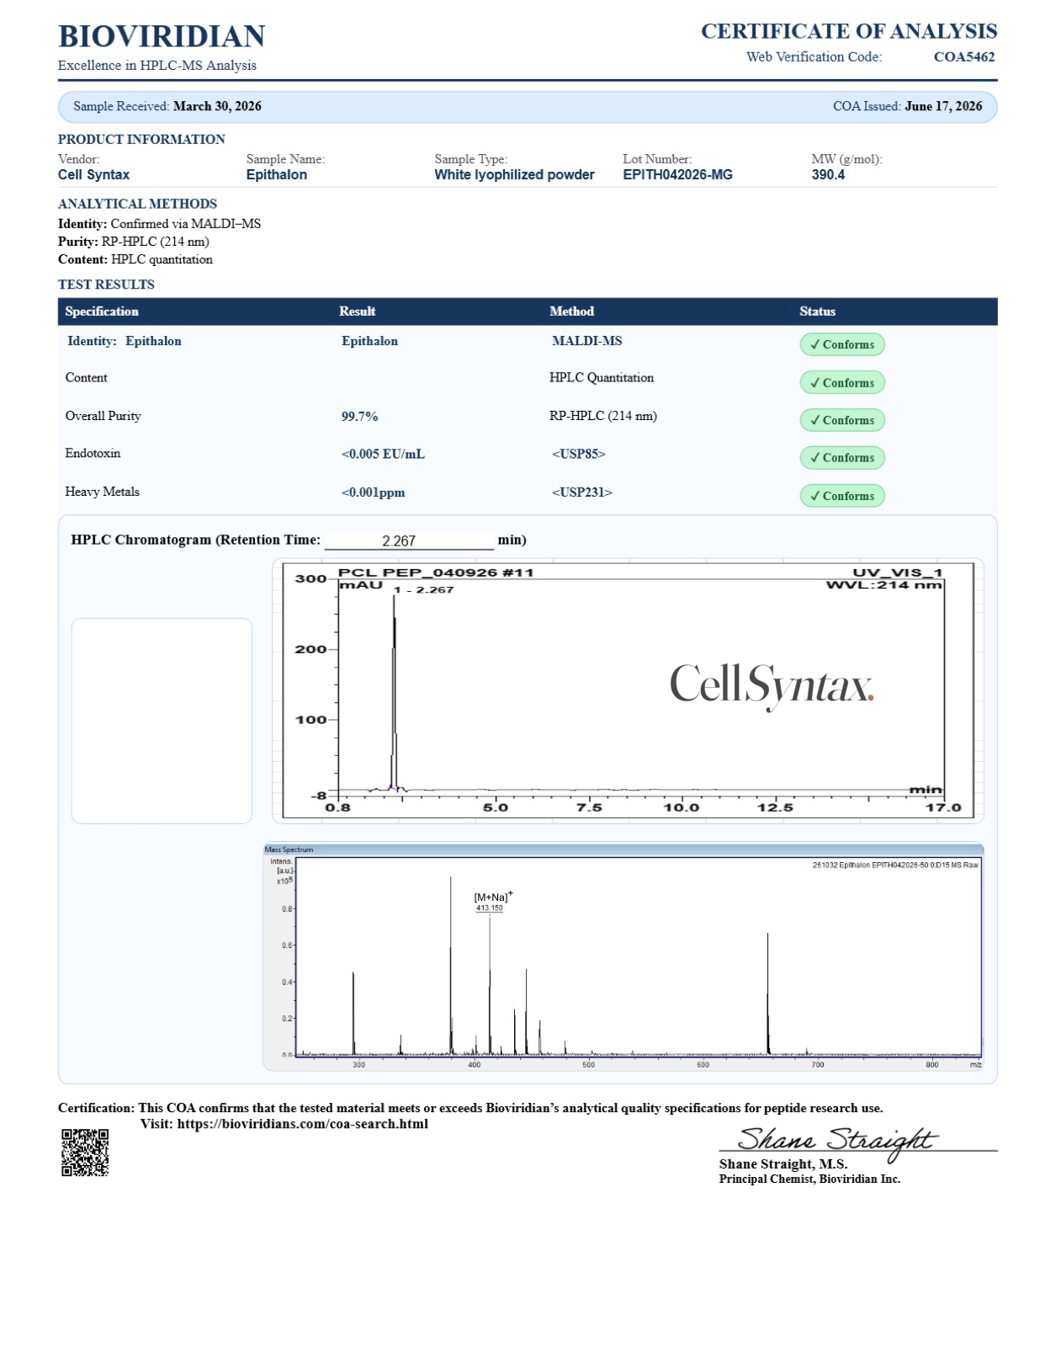Select the purity result 99.7%
The width and height of the screenshot is (1040, 1347).
pos(359,417)
